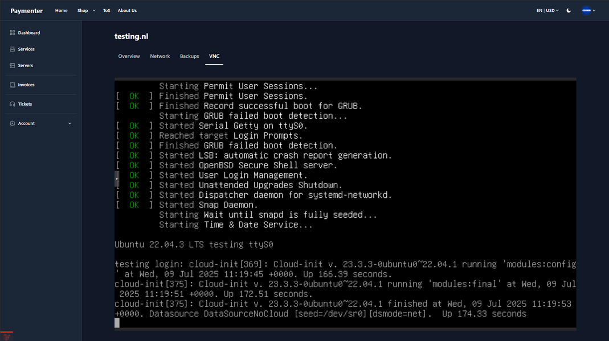This screenshot has width=609, height=341.
Task: Click the testing.nl server heading
Action: (131, 36)
